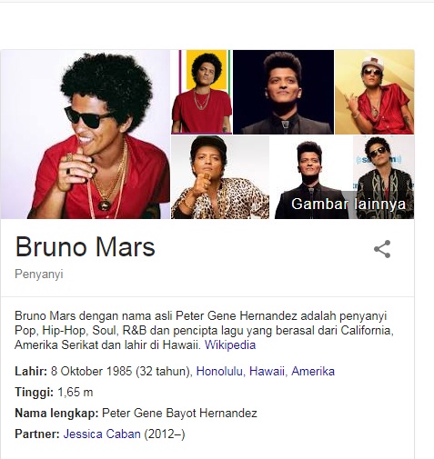Click the 8 Oktober 1985 birth date text
Screen dimensions: 434x459
[x=92, y=371]
